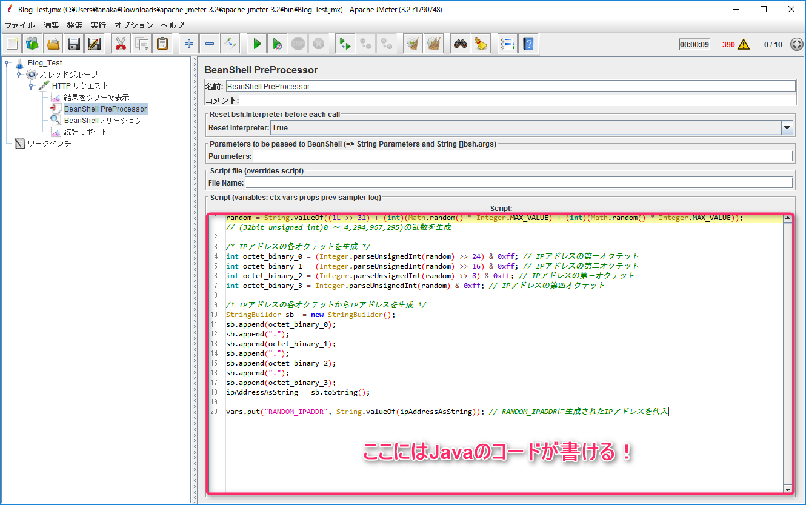Image resolution: width=806 pixels, height=505 pixels.
Task: Click the 名前 name input field
Action: click(510, 86)
